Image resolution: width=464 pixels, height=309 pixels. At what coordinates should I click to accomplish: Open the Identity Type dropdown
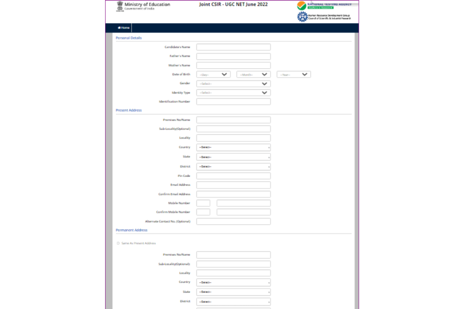233,93
